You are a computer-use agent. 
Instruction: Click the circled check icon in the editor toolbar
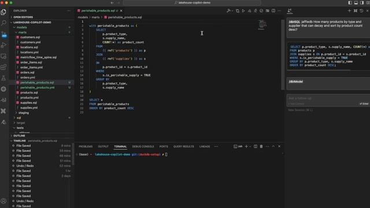(261, 10)
